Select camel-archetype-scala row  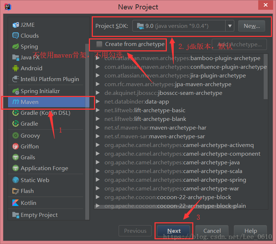[181, 171]
